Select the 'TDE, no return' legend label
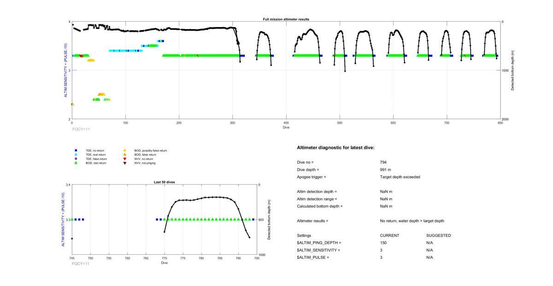 pos(95,150)
